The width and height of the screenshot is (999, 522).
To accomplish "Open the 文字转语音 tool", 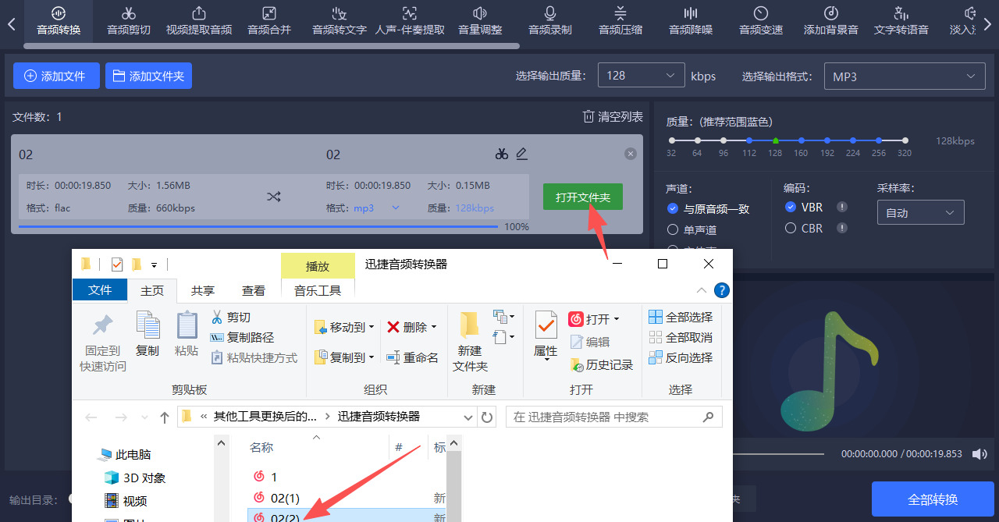I will (901, 21).
